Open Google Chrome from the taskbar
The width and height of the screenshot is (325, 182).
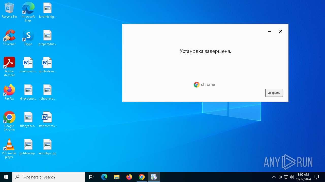(x=142, y=177)
